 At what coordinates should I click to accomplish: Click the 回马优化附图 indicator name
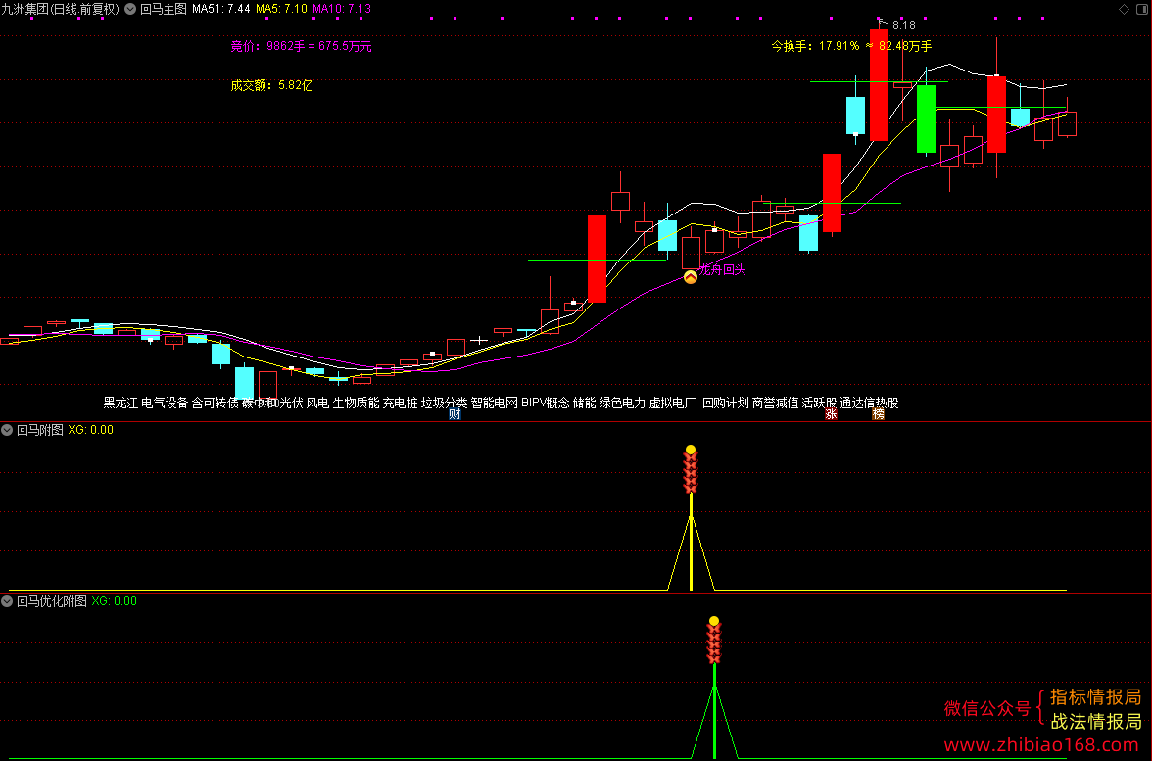[51, 601]
